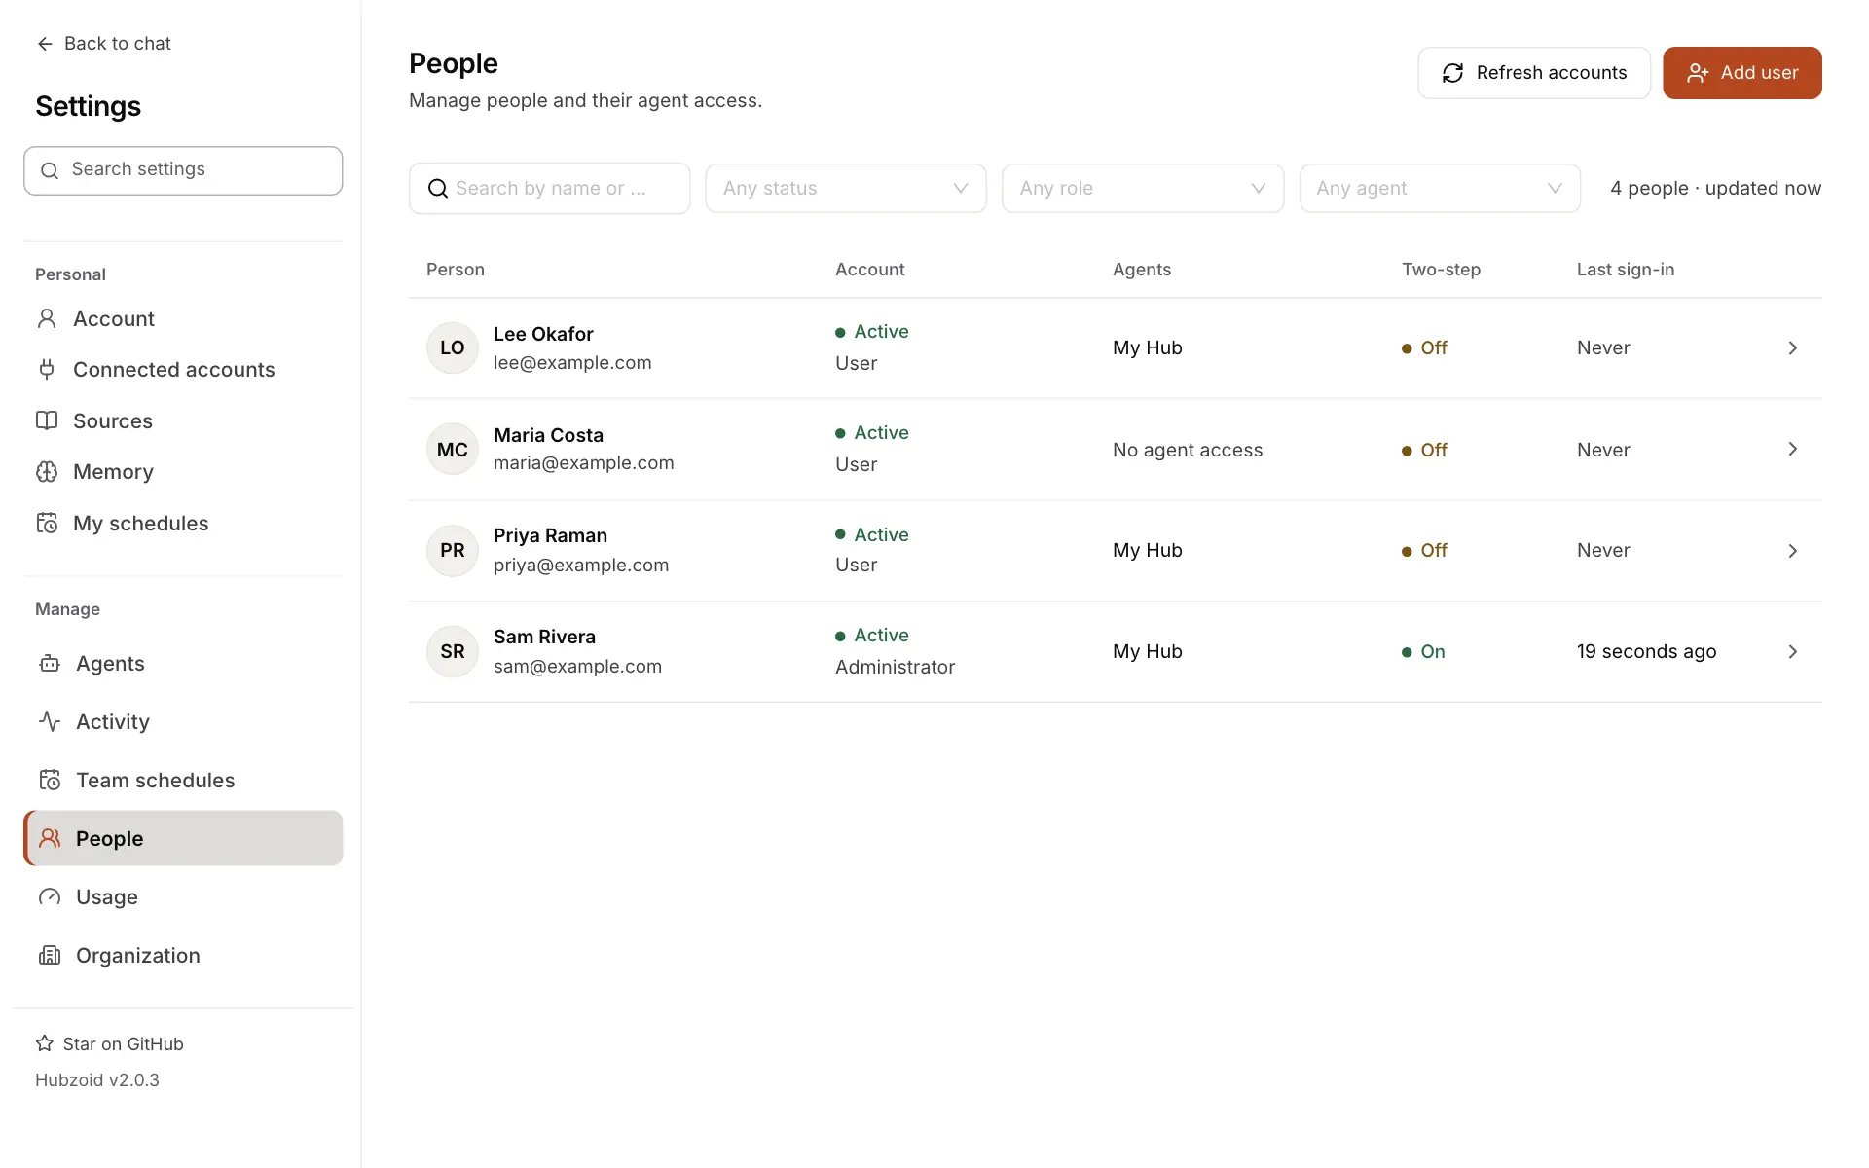Click the pulse icon beside Activity
The width and height of the screenshot is (1869, 1168).
tap(50, 721)
